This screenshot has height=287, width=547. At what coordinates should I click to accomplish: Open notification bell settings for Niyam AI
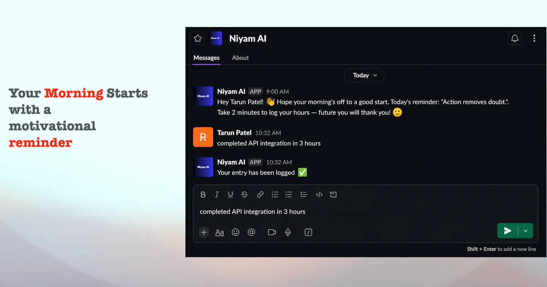(x=515, y=38)
